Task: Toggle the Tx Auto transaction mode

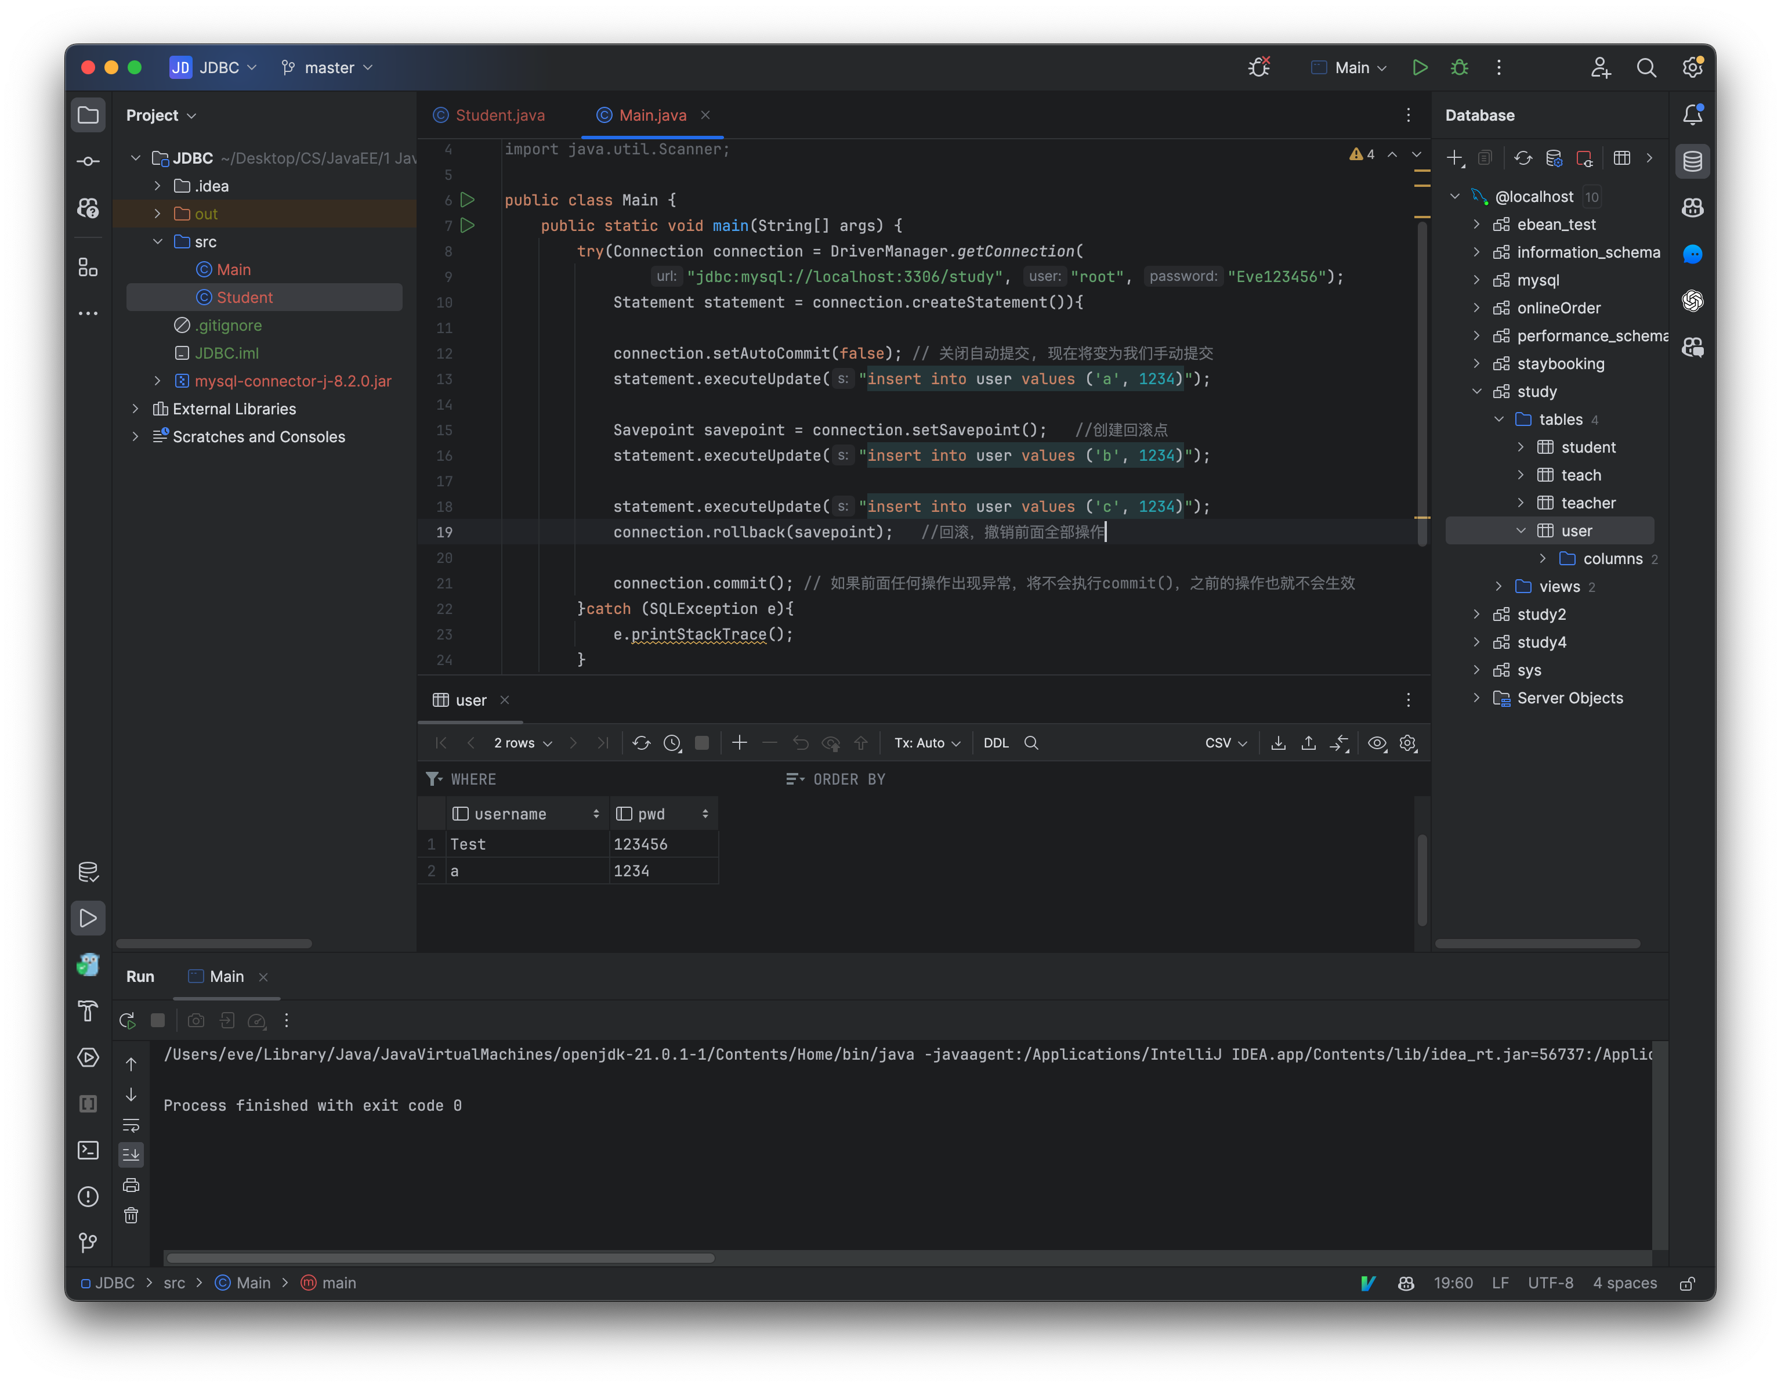Action: pos(925,742)
